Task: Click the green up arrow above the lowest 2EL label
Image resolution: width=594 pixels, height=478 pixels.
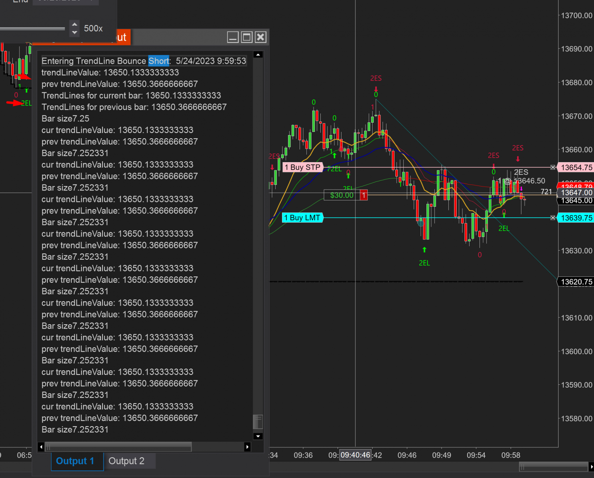Action: click(424, 250)
